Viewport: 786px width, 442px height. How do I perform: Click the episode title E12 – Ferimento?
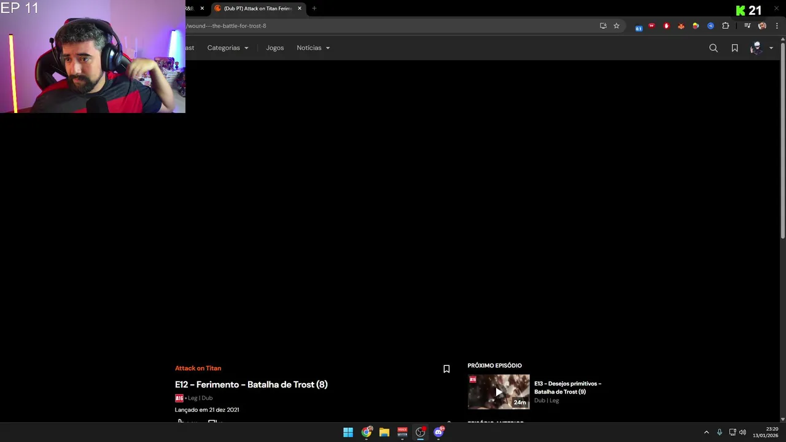coord(251,384)
